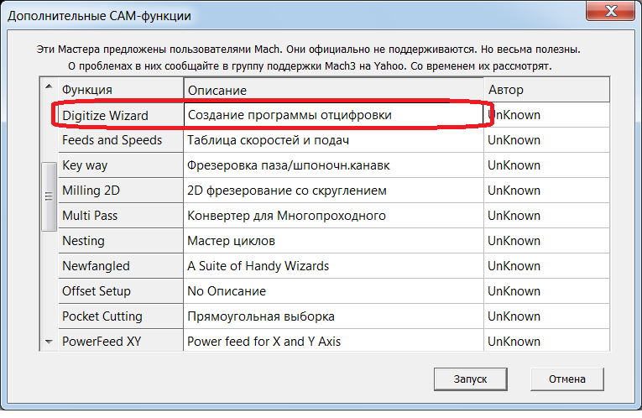Click the Запуск button
Image resolution: width=642 pixels, height=418 pixels.
click(470, 379)
